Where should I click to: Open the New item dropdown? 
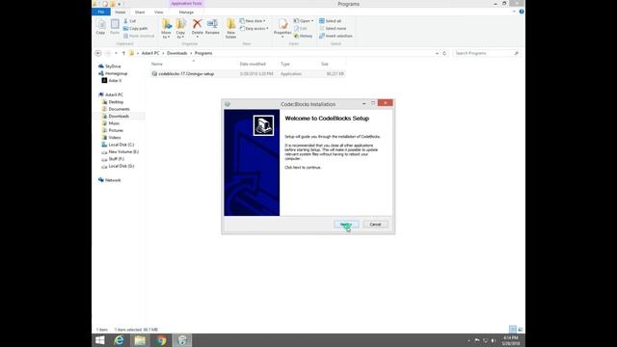click(x=253, y=21)
